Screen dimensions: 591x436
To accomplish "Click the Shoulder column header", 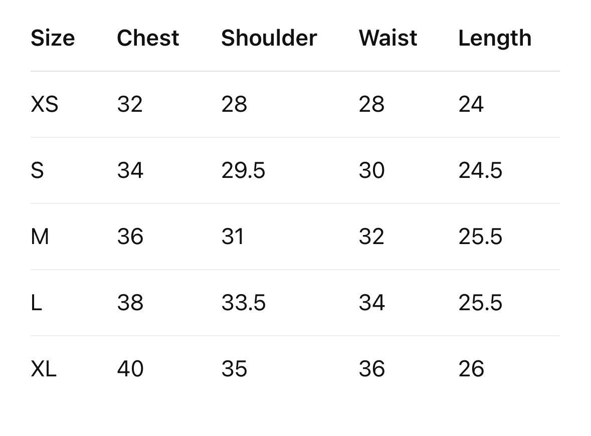I will click(269, 38).
